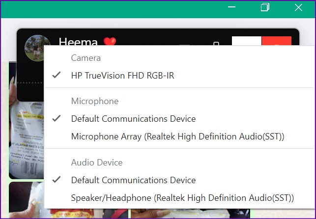End the call with the red button
The image size is (316, 219).
click(x=277, y=41)
